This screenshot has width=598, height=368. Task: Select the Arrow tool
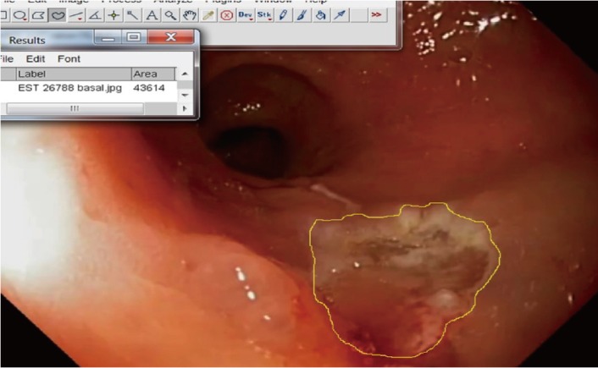coord(340,15)
